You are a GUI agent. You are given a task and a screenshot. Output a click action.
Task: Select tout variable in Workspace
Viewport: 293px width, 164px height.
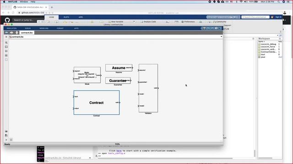point(263,55)
